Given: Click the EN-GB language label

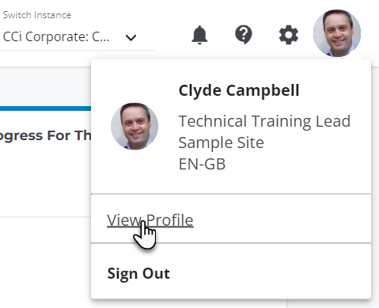Looking at the screenshot, I should coord(202,164).
